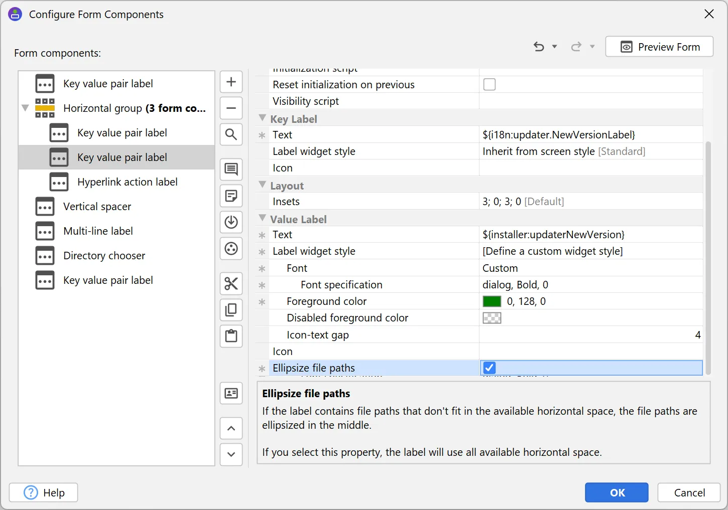The height and width of the screenshot is (510, 728).
Task: Copy the selected form component
Action: click(231, 310)
